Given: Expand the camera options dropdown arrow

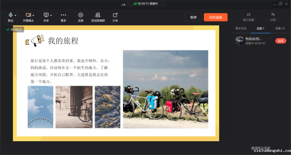Looking at the screenshot, I should coord(33,16).
